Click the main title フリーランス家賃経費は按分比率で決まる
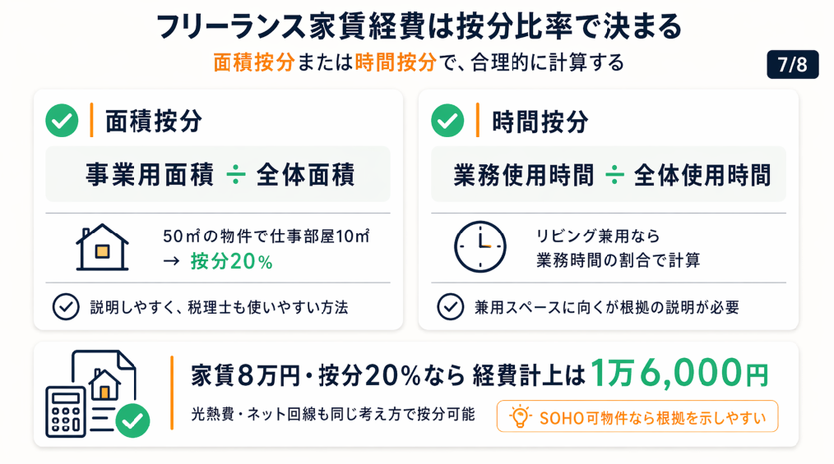 [x=419, y=27]
